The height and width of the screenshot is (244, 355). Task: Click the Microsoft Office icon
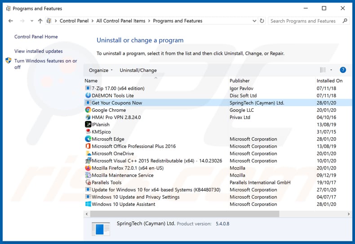coord(88,146)
